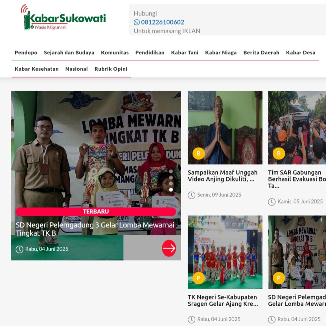Select the Pendidikan menu item

click(150, 53)
